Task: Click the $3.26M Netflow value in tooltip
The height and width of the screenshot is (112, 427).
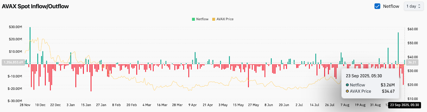Action: [x=388, y=85]
